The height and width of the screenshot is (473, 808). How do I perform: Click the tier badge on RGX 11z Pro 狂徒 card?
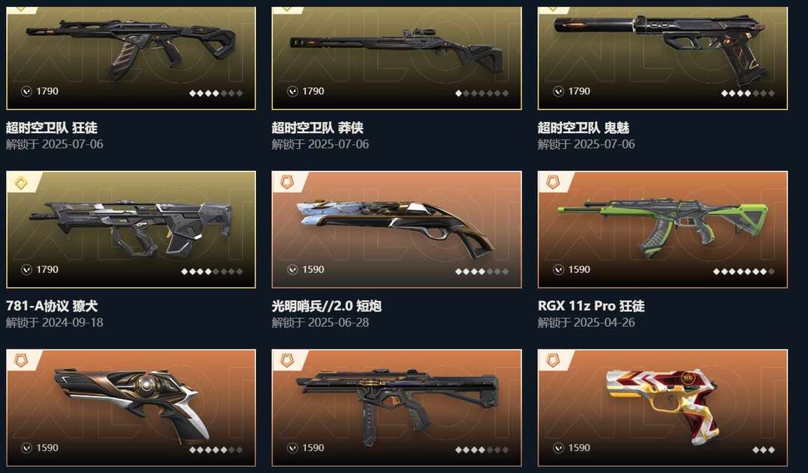point(553,183)
